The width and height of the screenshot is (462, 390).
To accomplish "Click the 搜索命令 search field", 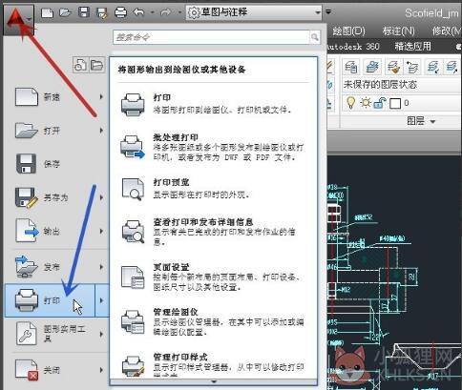I will 211,37.
